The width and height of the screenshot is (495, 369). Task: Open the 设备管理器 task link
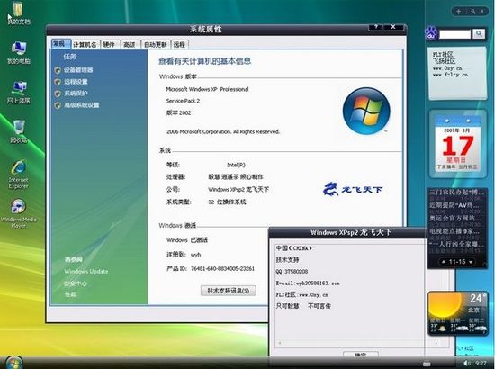click(78, 70)
